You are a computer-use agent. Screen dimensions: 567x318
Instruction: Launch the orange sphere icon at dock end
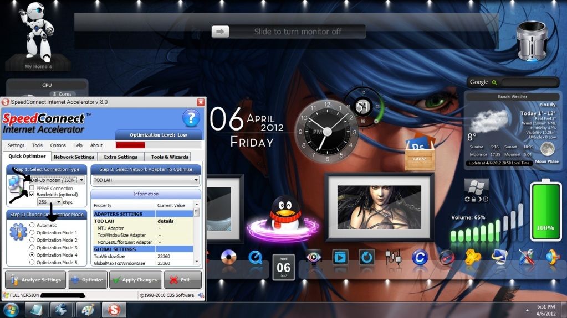553,257
